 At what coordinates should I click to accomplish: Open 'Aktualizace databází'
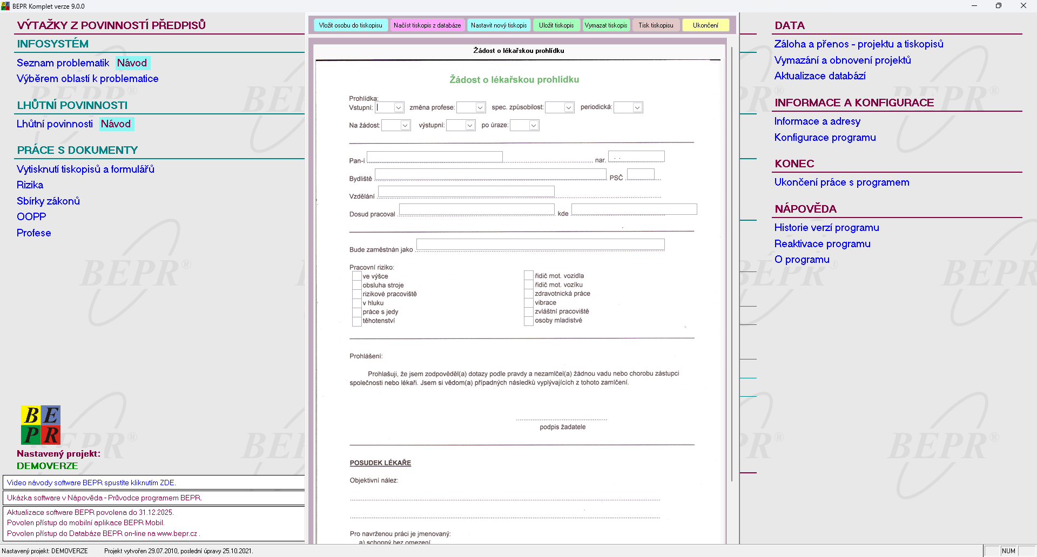pyautogui.click(x=820, y=76)
